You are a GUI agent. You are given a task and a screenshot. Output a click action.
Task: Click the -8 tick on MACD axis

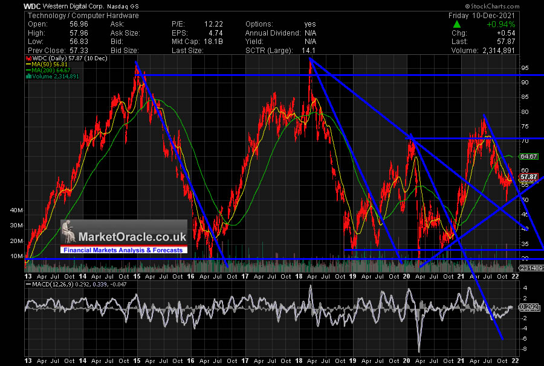(525, 349)
